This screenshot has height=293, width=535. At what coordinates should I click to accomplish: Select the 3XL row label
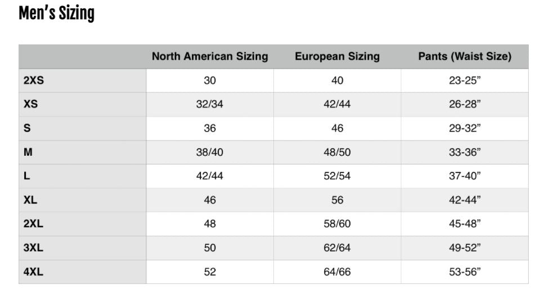pyautogui.click(x=34, y=248)
